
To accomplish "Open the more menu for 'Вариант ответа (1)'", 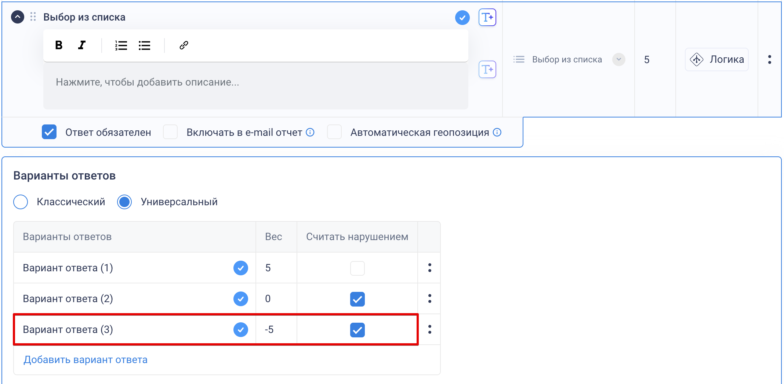I will point(429,268).
